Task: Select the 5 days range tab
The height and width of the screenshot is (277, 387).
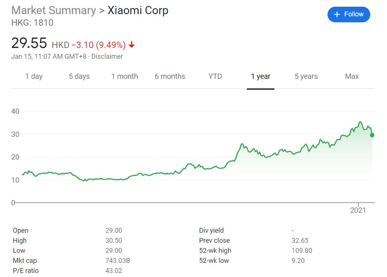Action: (79, 76)
